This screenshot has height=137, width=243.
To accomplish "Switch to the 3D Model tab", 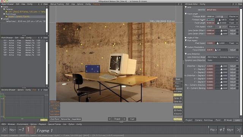I will click(x=228, y=120).
